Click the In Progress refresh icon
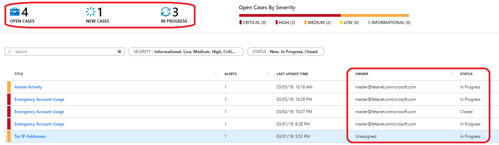 pos(166,12)
